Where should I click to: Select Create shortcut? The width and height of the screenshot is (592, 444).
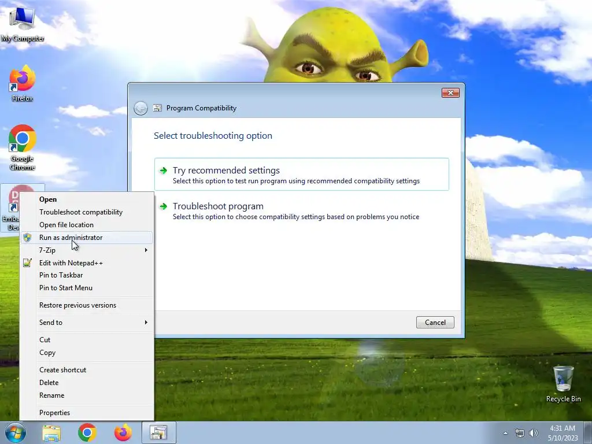tap(87, 370)
